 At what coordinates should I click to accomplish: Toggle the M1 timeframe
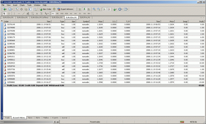[x=53, y=13]
